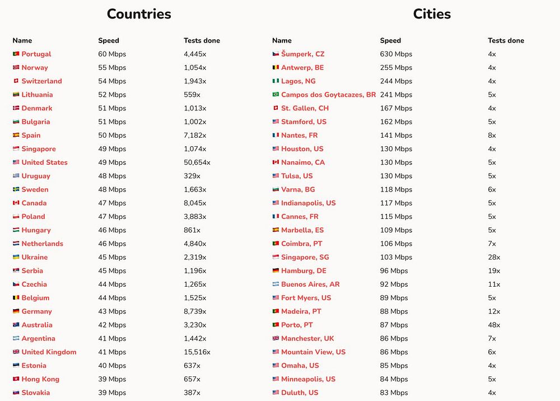Screen dimensions: 560x401
Task: Open the Antwerp, BE city link
Action: (x=302, y=68)
